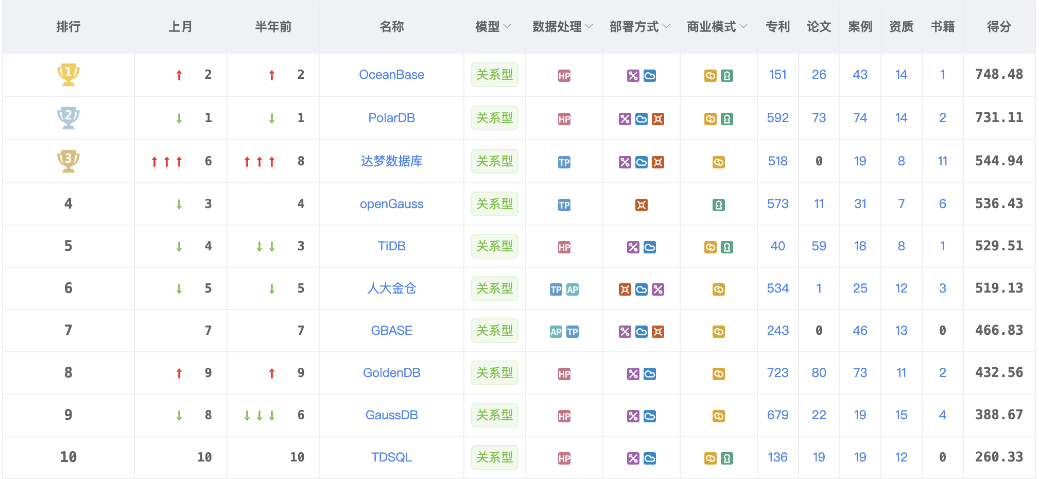This screenshot has height=479, width=1039.
Task: Click PolarDB's patent count 592
Action: coord(777,118)
